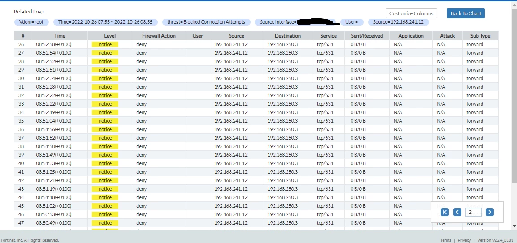Sort by the # column header
Viewport: 517px width, 243px height.
[23, 36]
